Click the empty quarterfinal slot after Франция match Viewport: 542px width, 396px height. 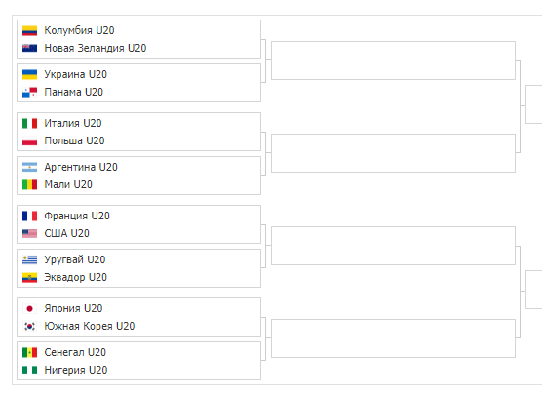coord(394,246)
